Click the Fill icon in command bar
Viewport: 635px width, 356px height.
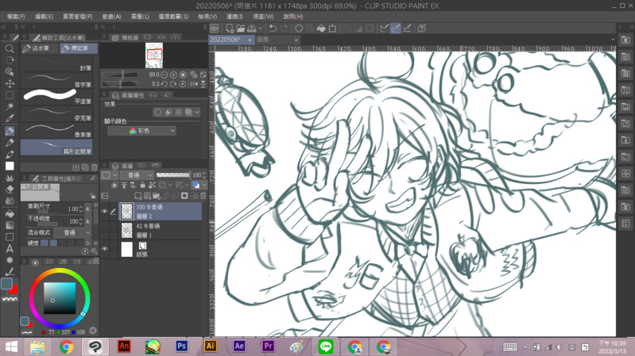pos(321,29)
